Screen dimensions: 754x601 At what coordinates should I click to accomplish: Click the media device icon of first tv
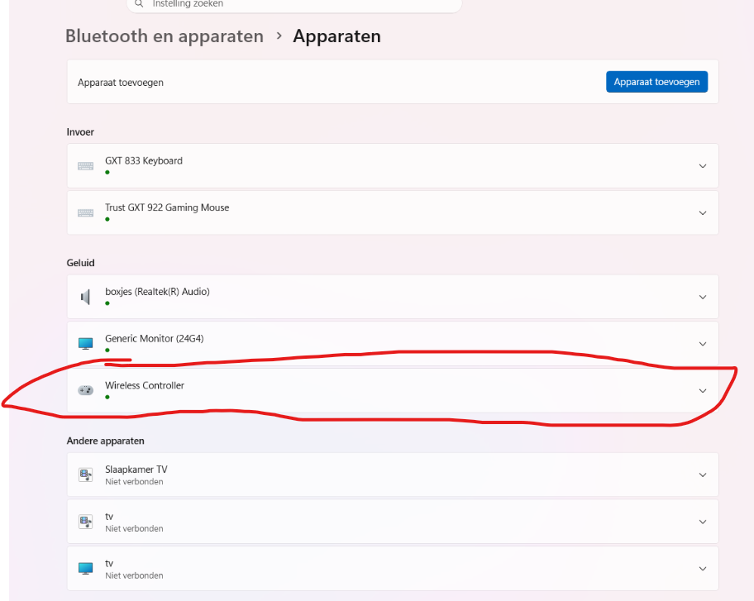pyautogui.click(x=86, y=522)
